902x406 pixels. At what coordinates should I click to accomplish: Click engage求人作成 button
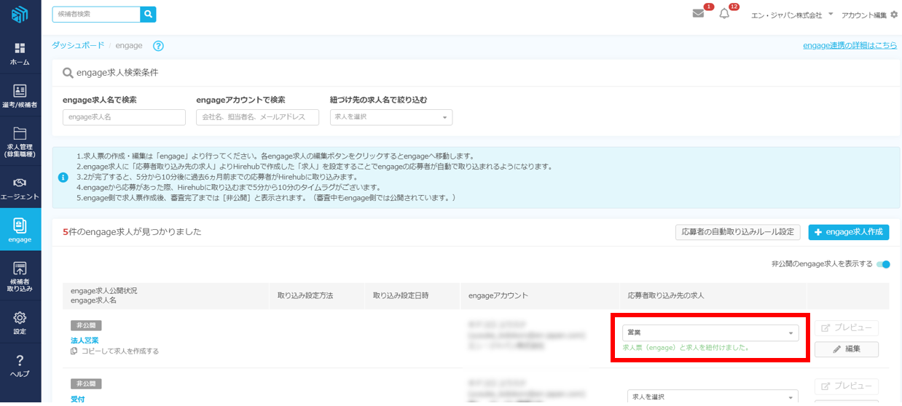[x=848, y=232]
